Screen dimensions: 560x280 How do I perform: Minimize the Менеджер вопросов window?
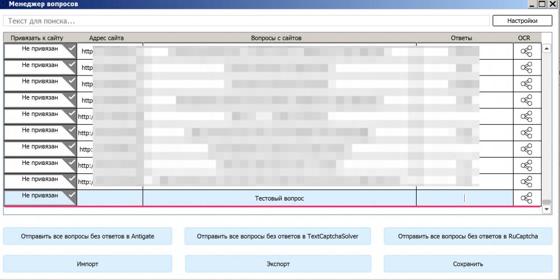point(533,4)
